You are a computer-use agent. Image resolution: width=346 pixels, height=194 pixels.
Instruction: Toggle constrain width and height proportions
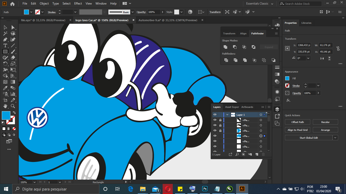point(338,48)
